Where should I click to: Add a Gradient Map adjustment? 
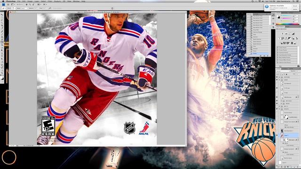(292, 43)
